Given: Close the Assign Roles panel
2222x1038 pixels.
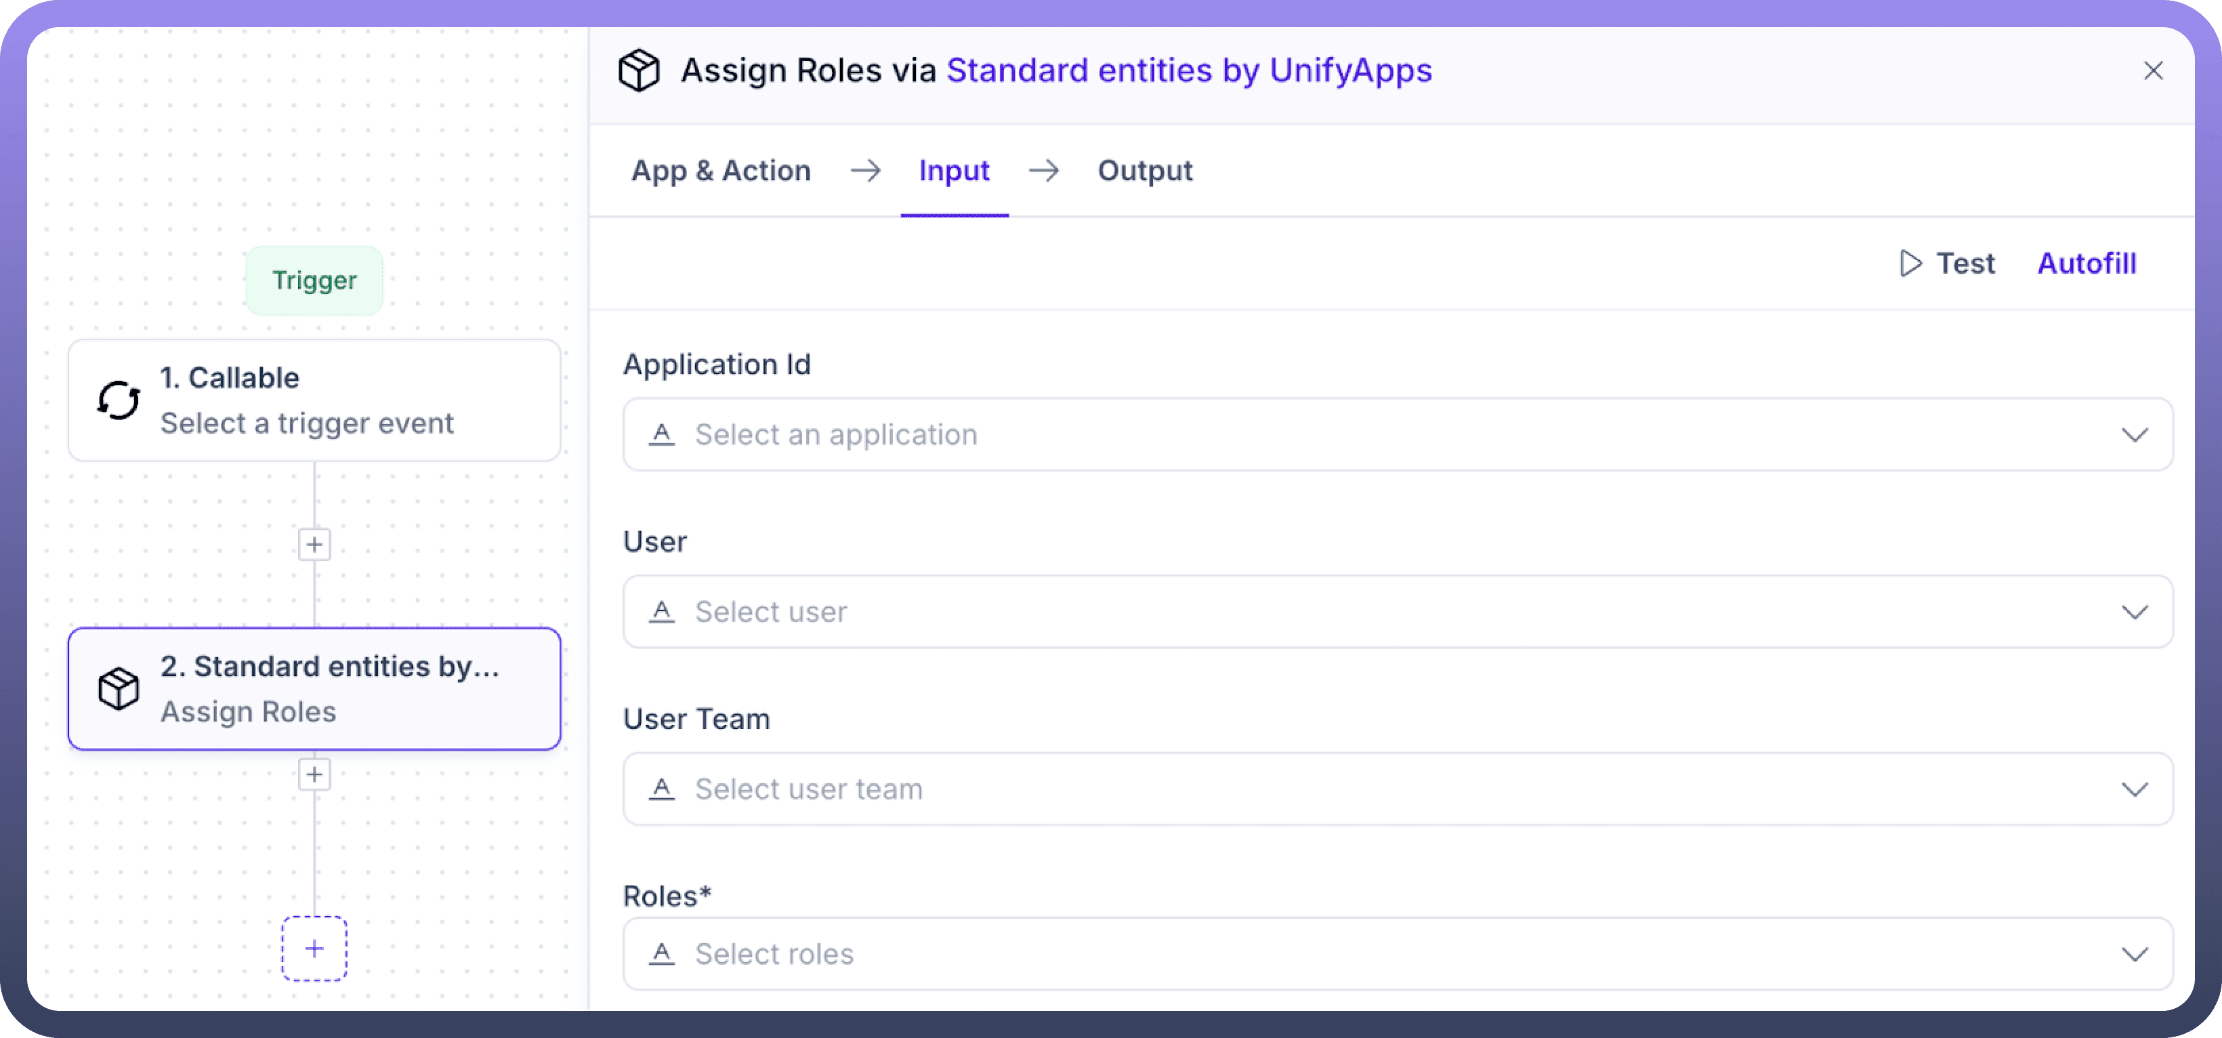Looking at the screenshot, I should (x=2153, y=70).
